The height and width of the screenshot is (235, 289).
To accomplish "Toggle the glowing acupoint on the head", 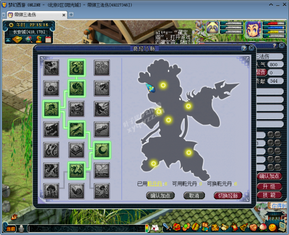I will click(163, 85).
